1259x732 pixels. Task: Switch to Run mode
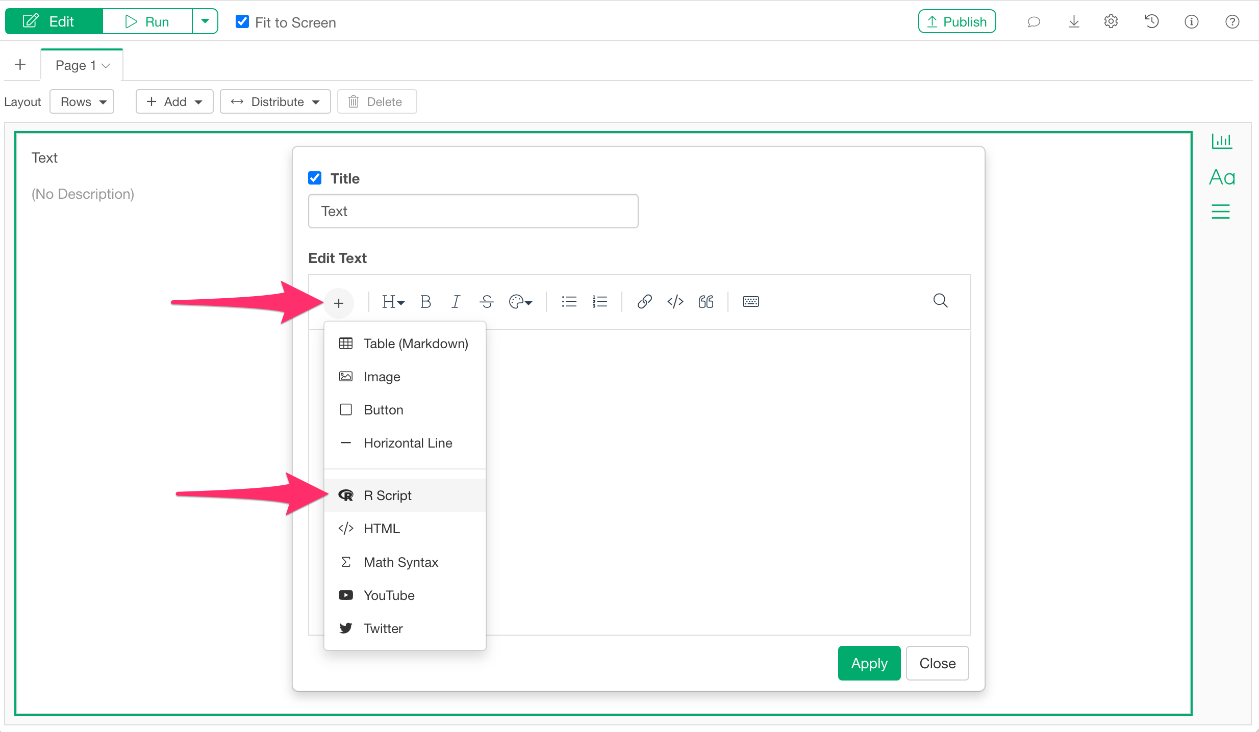tap(147, 21)
